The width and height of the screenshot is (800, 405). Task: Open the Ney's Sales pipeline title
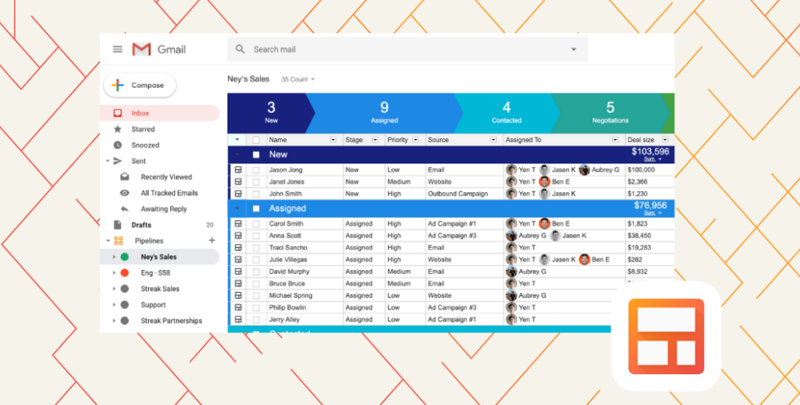(249, 79)
